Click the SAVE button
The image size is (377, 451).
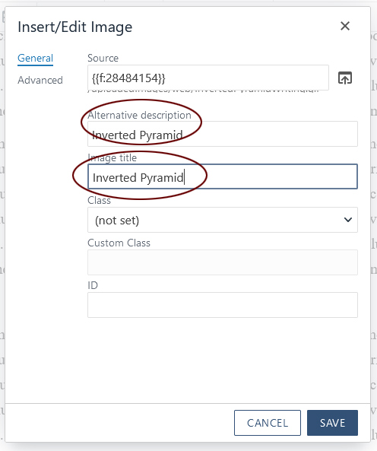(332, 423)
